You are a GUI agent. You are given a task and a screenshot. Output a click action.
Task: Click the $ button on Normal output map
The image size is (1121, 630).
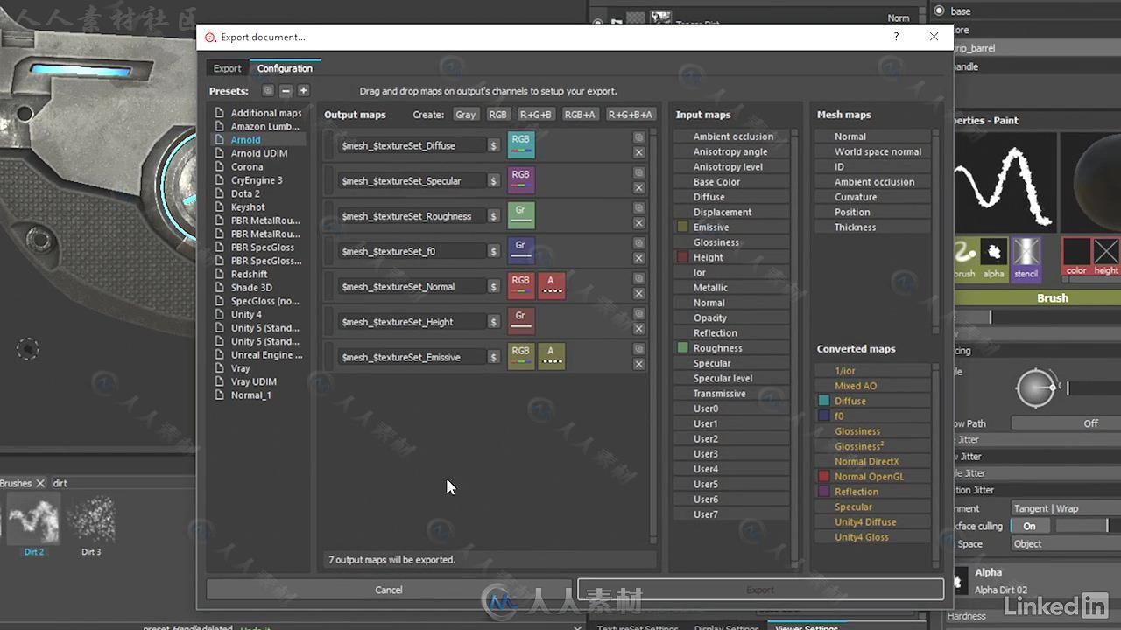[x=494, y=286]
